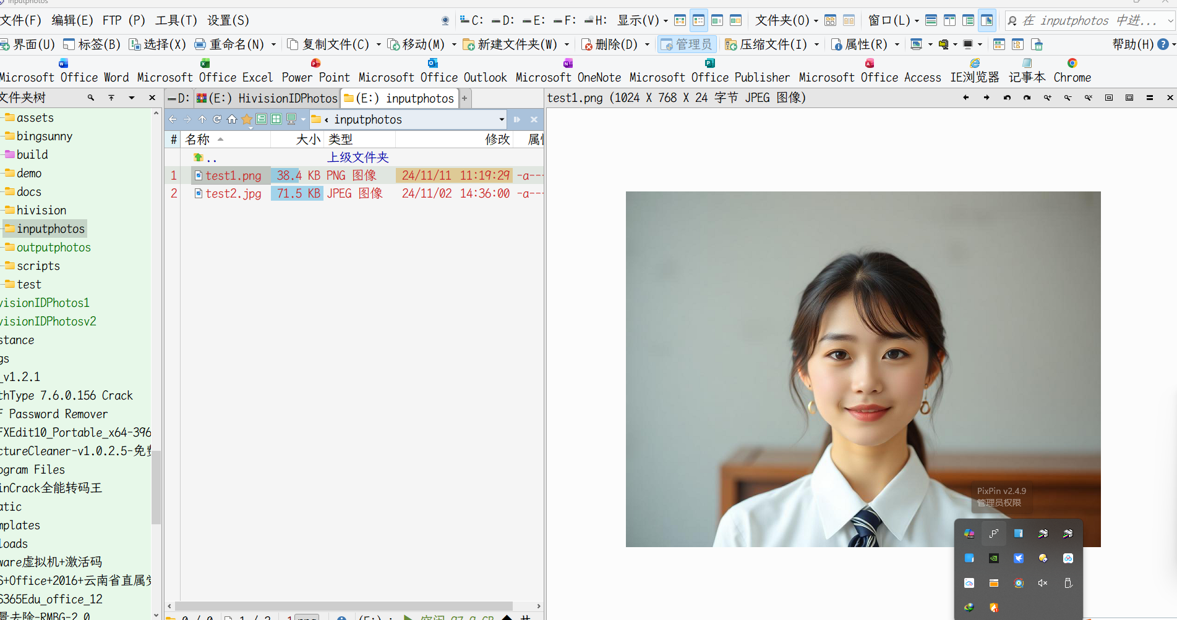Viewport: 1177px width, 620px height.
Task: Unmute the speaker icon in tray
Action: 1043,583
